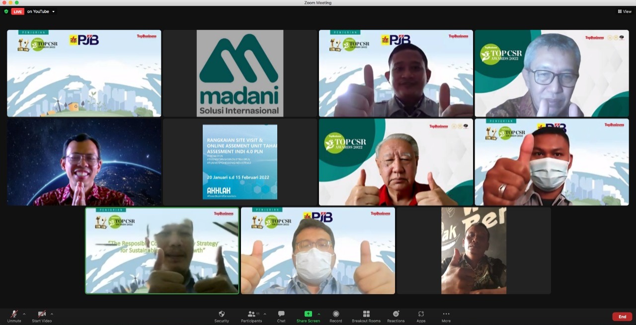This screenshot has width=636, height=325.
Task: Open the 'on YouTube' live stream dropdown
Action: tap(41, 11)
